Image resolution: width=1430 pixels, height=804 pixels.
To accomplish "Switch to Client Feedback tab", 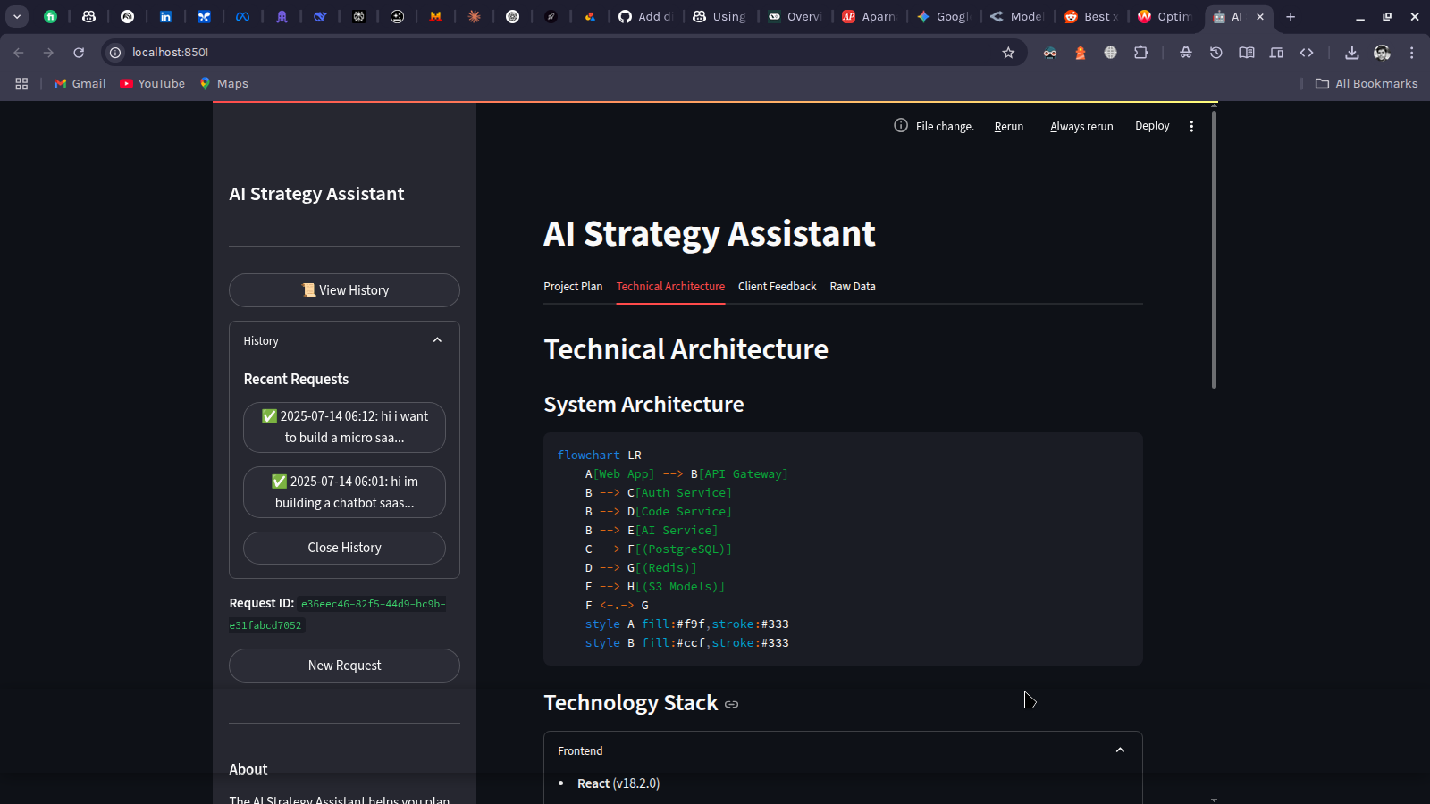I will [777, 287].
